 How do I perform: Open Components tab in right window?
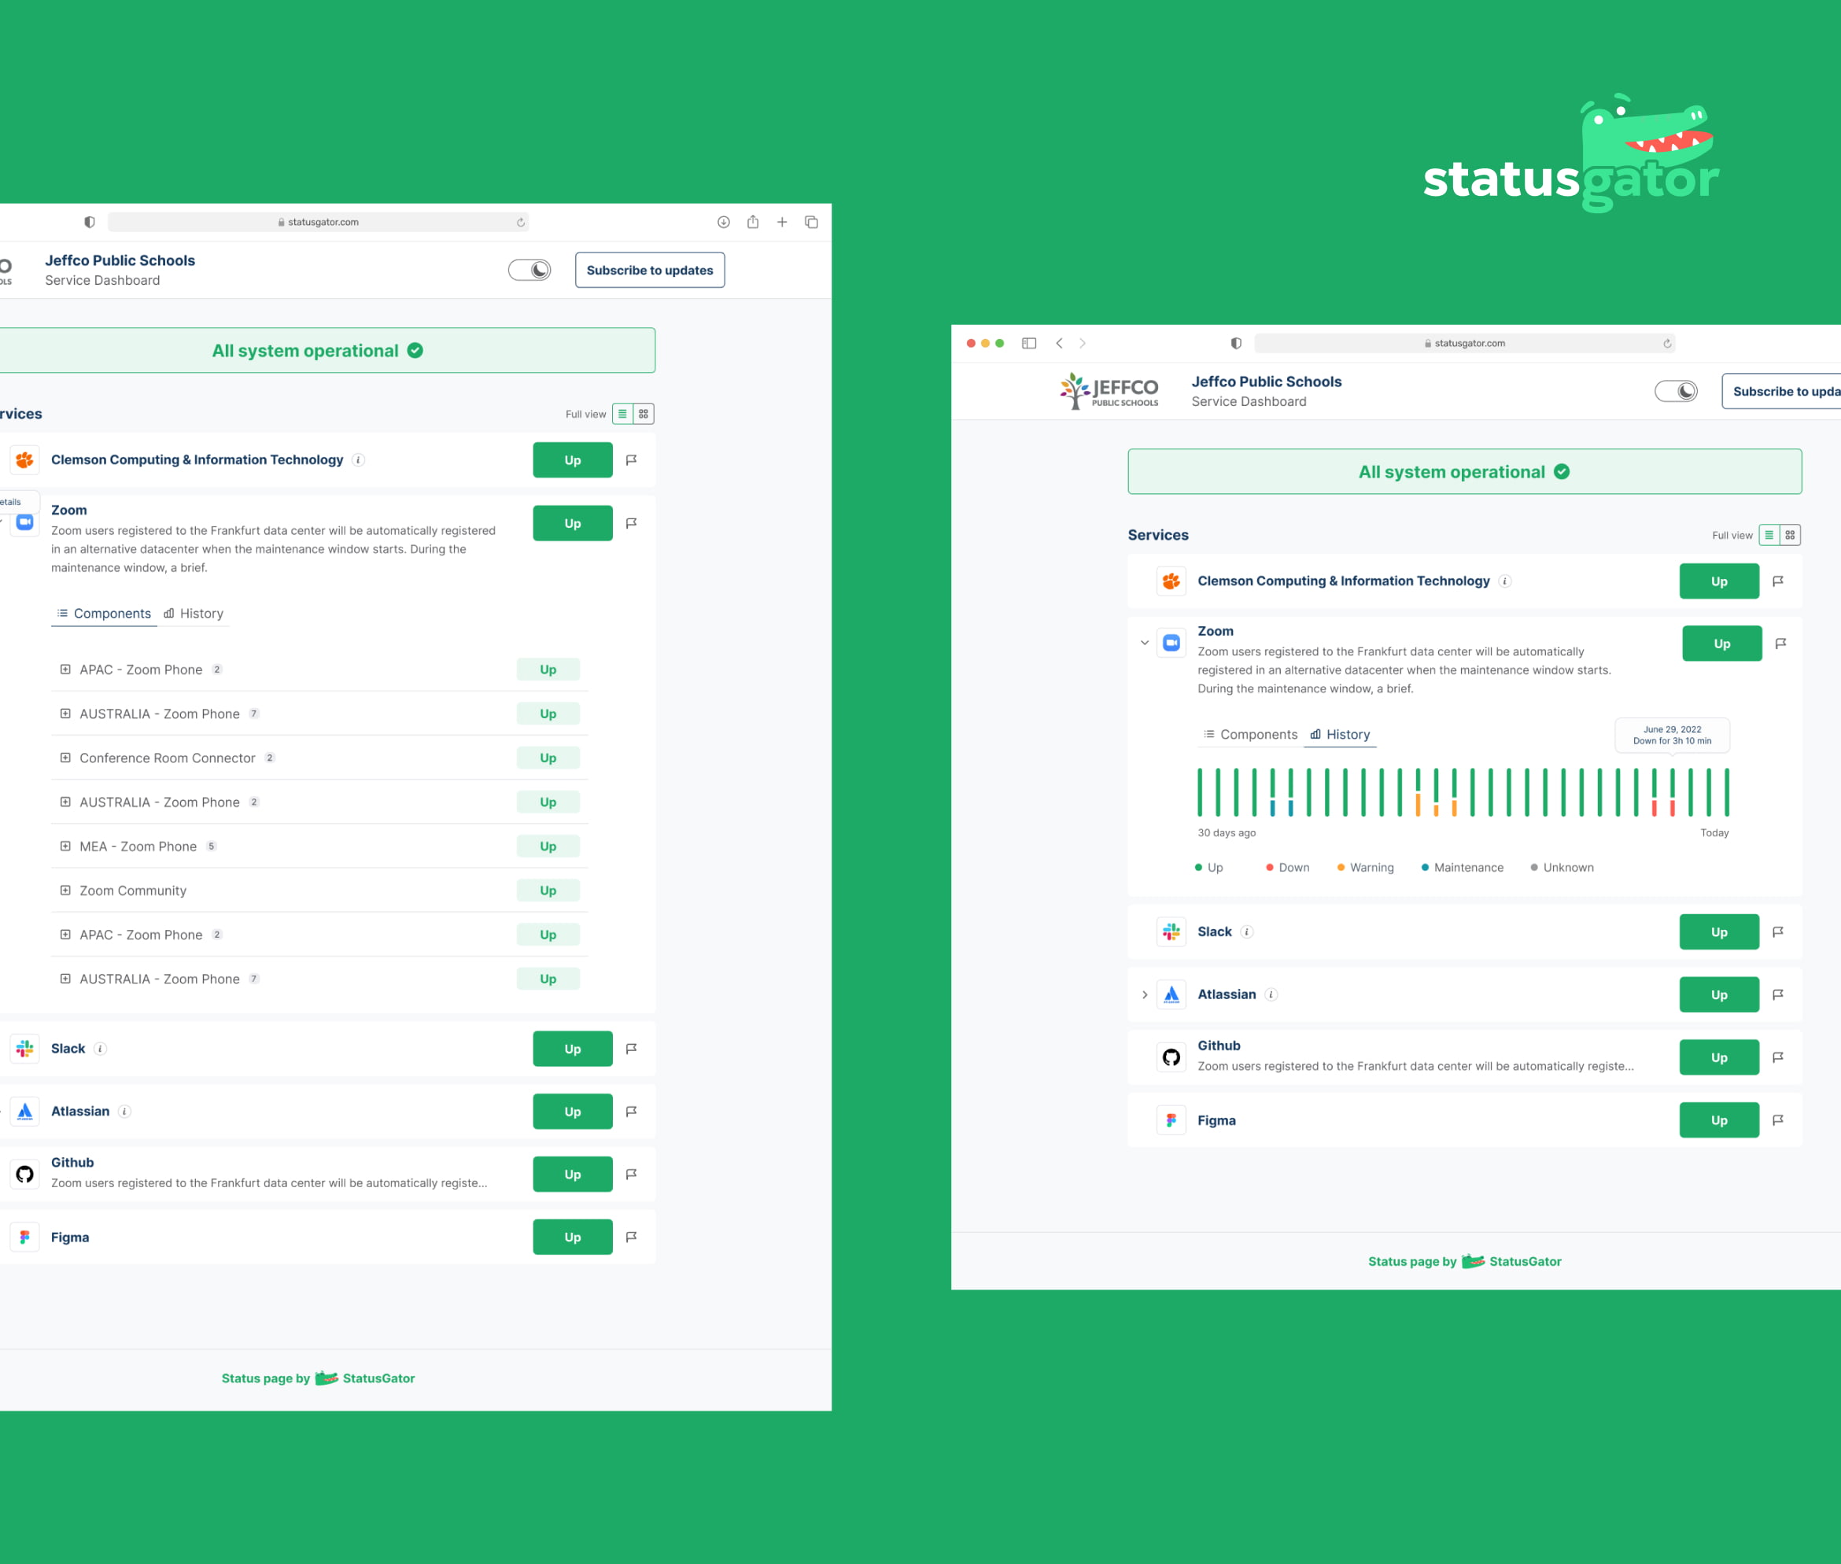[x=1250, y=735]
